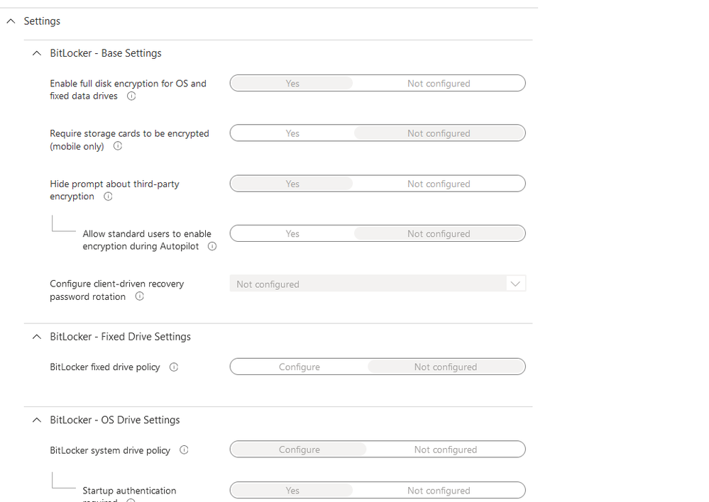Collapse BitLocker - Base Settings group
This screenshot has height=502, width=709.
[37, 53]
